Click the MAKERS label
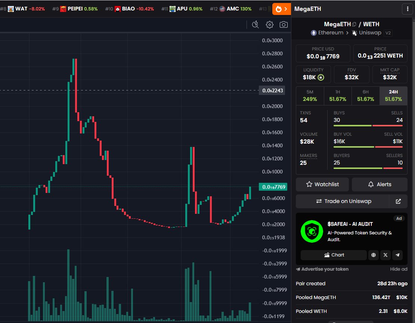415x323 pixels. (x=308, y=156)
